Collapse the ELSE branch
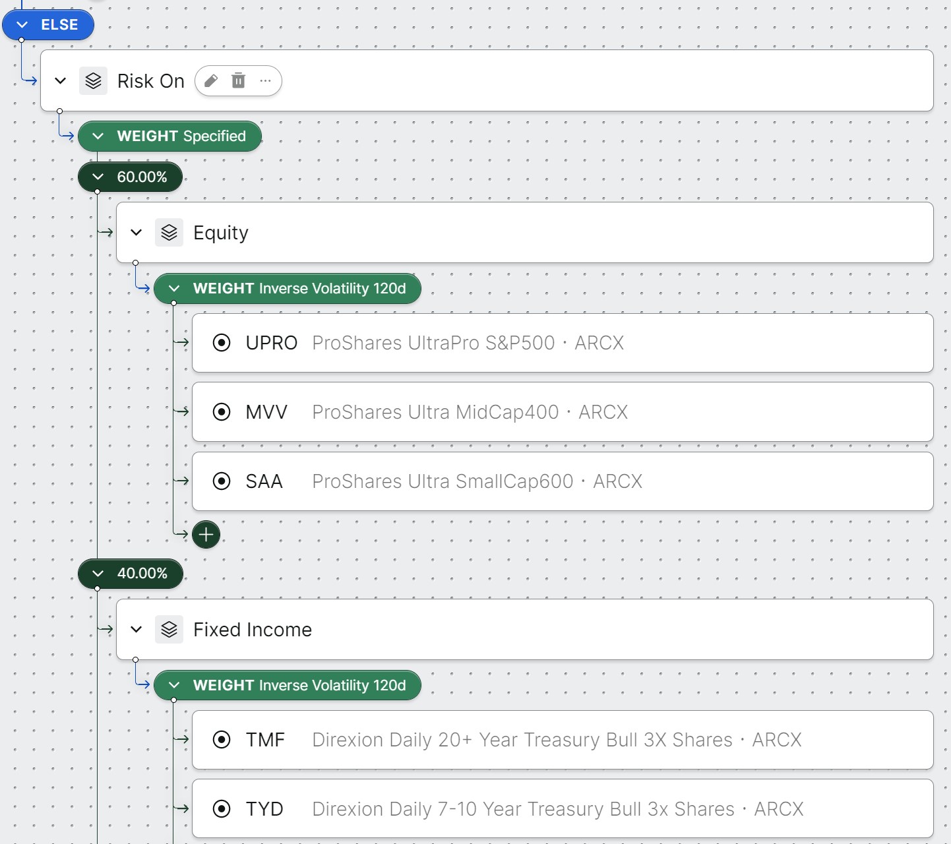951x844 pixels. 22,25
